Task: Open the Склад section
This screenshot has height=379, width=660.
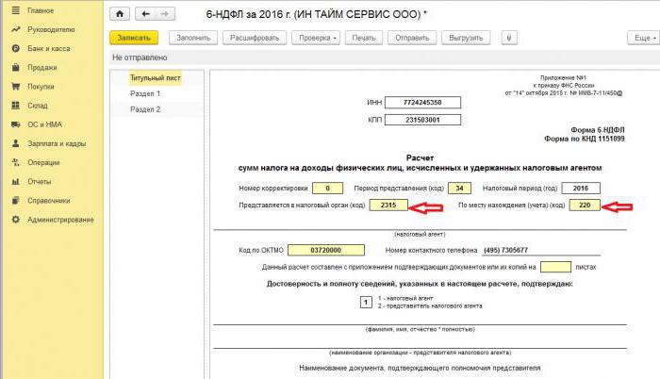Action: click(x=38, y=106)
